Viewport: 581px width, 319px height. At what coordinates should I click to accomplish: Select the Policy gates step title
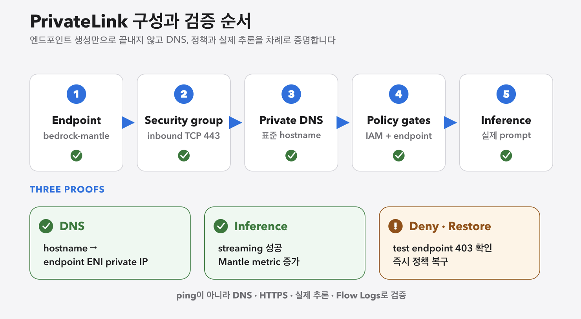(399, 120)
